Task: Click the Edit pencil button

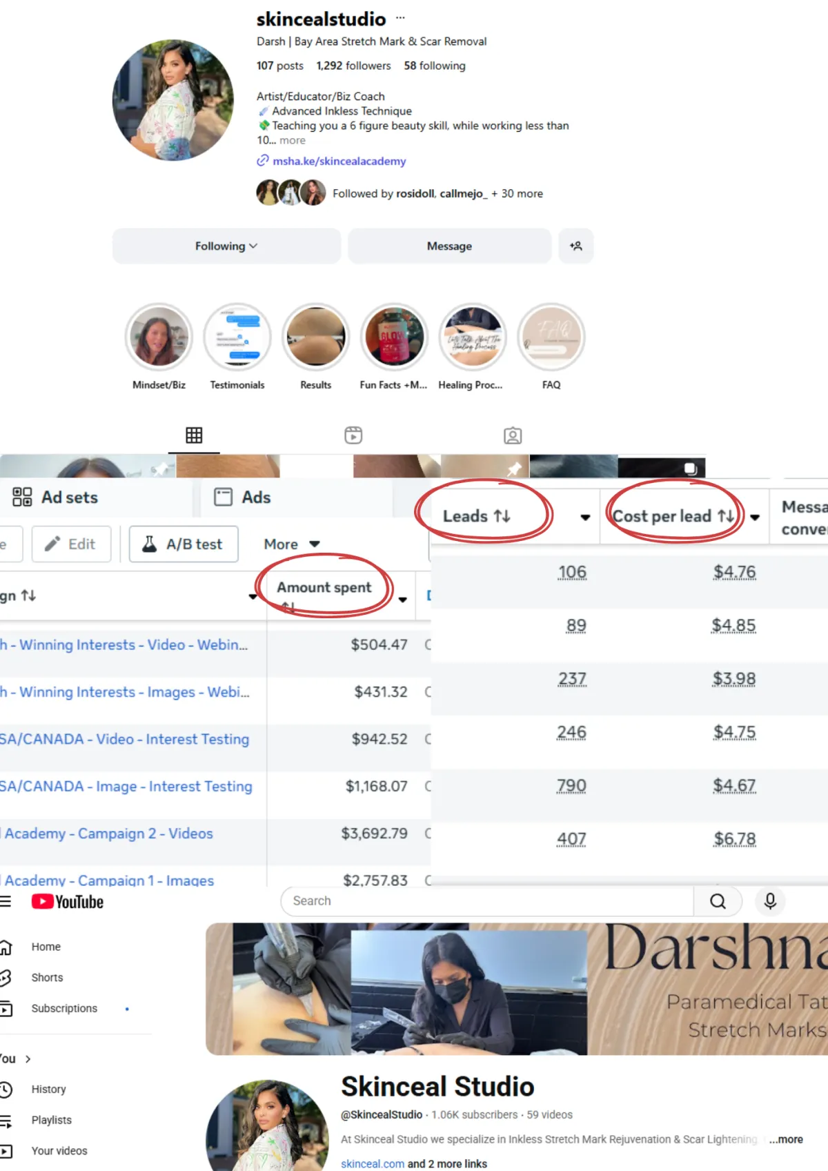Action: 71,544
